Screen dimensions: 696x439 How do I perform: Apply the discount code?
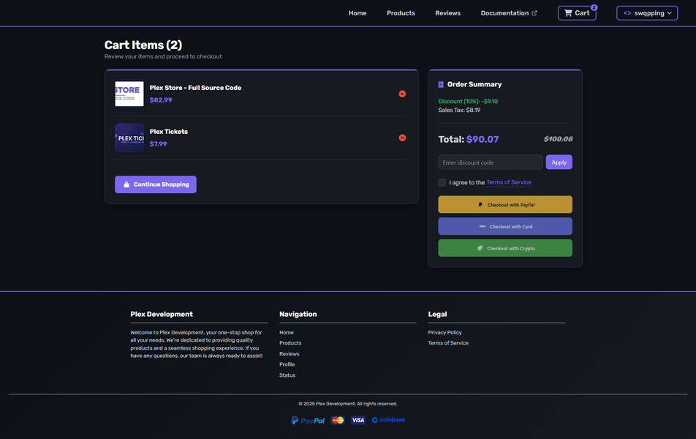click(559, 162)
